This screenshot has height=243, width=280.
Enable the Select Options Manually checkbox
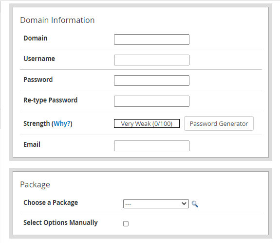[126, 223]
